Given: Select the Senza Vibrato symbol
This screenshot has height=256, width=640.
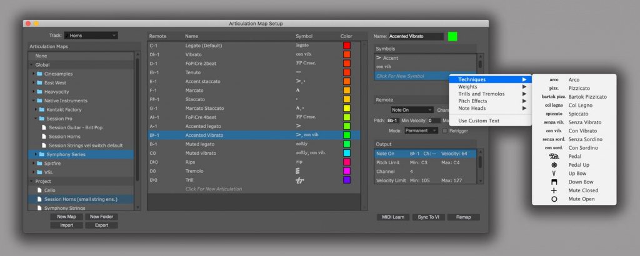Looking at the screenshot, I should pyautogui.click(x=574, y=123).
